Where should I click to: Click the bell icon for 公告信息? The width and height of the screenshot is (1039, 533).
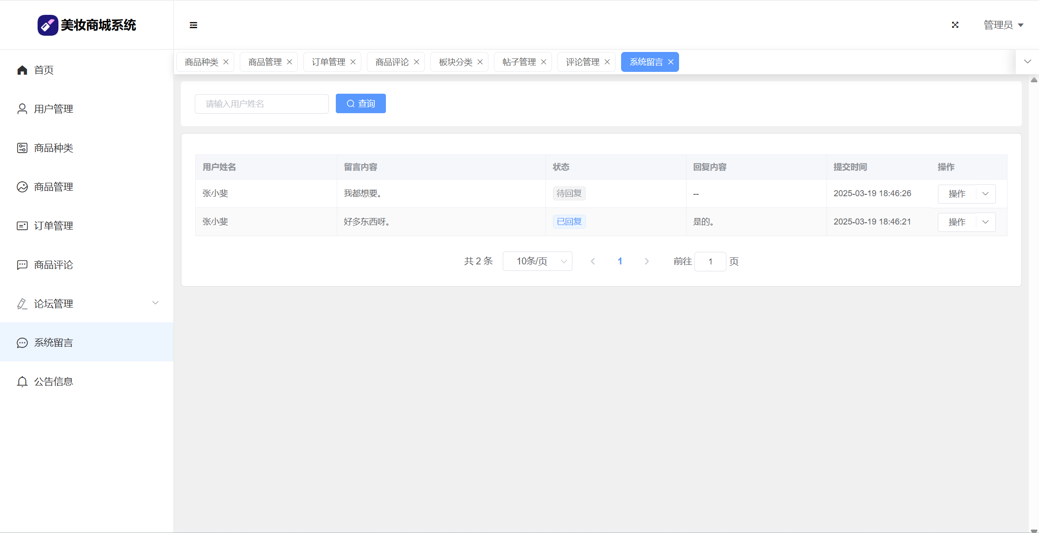[22, 382]
